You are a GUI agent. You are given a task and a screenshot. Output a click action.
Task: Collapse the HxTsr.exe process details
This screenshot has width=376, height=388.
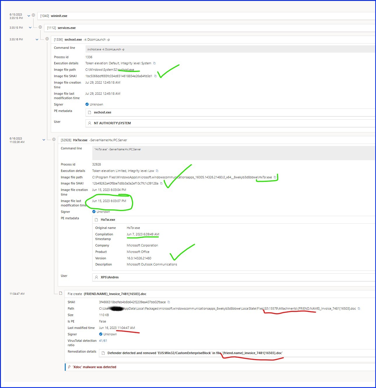[44, 140]
